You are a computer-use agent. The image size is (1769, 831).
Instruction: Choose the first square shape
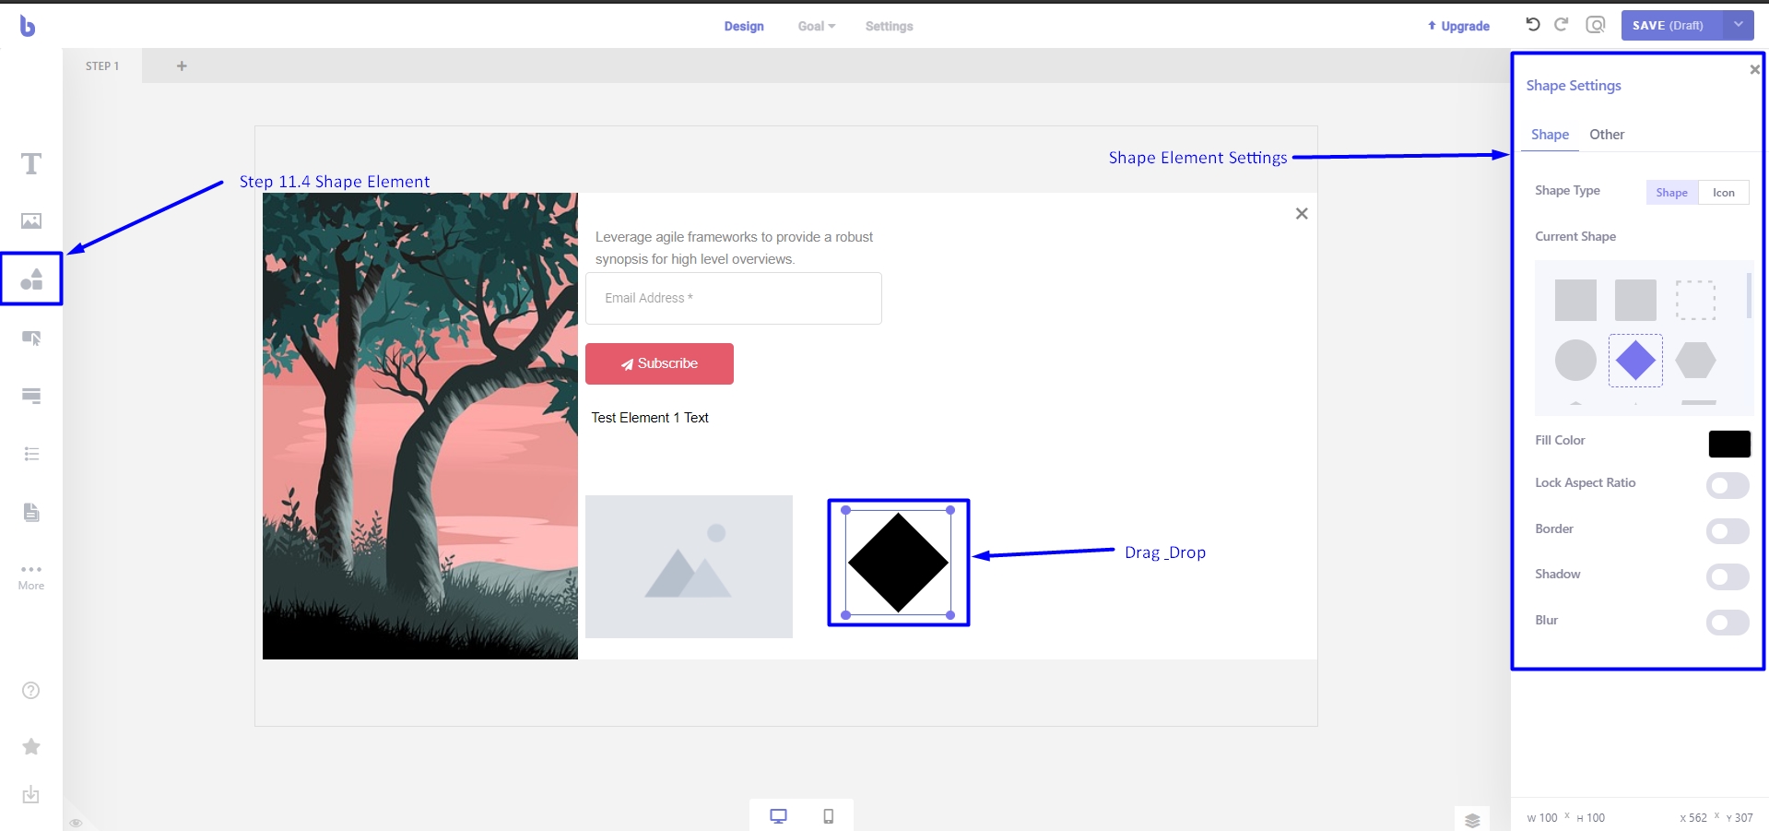(x=1575, y=301)
